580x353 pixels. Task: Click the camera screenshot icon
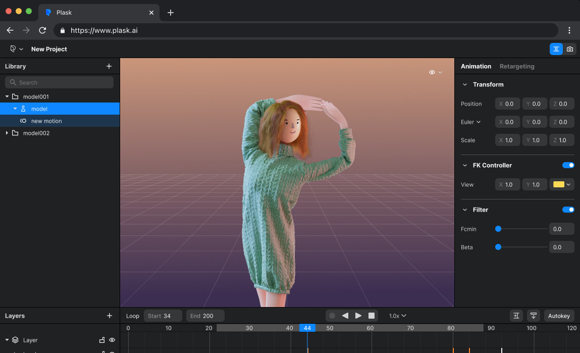(570, 49)
